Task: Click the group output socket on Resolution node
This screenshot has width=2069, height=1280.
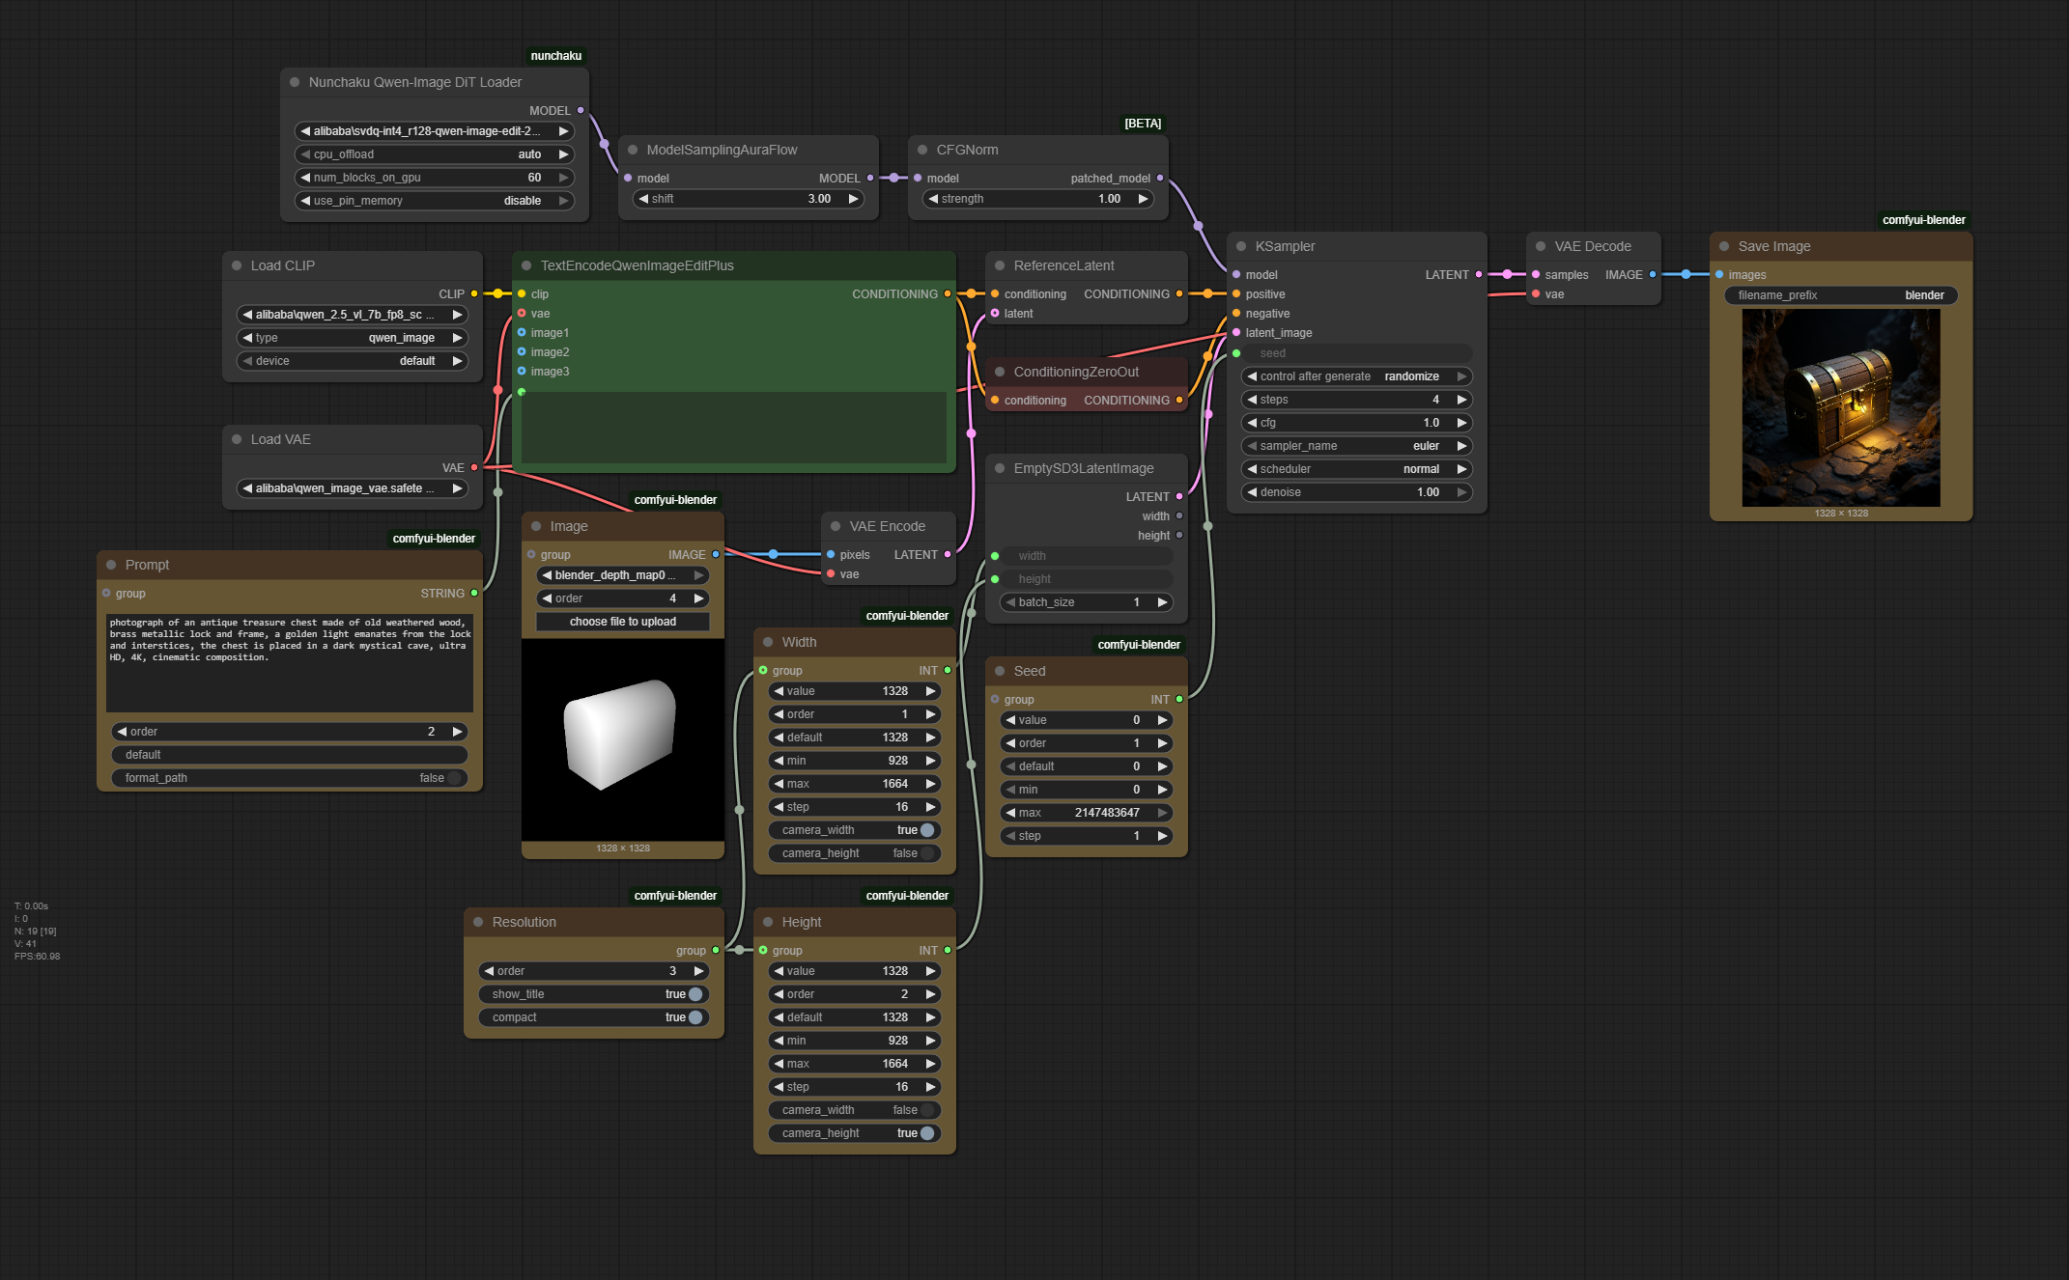Action: [716, 950]
